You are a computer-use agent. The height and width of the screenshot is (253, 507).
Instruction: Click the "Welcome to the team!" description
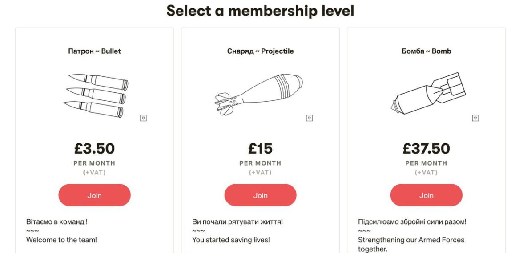61,240
